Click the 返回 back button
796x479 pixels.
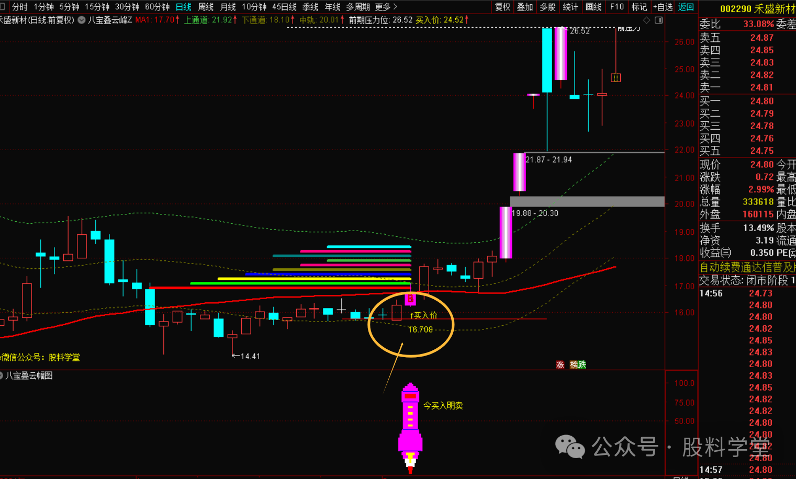coord(686,7)
